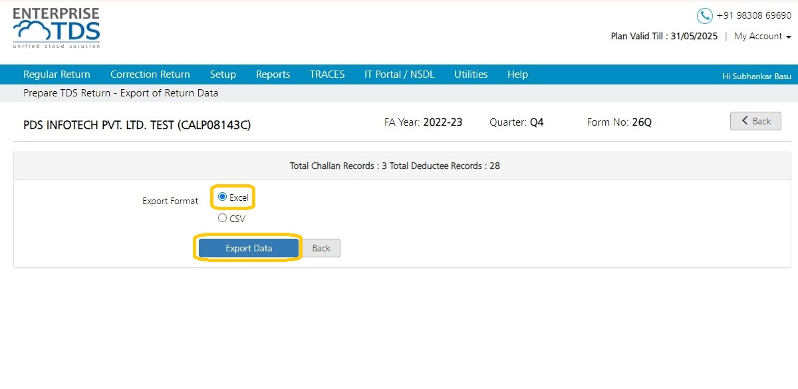Open the Setup menu

coord(223,74)
